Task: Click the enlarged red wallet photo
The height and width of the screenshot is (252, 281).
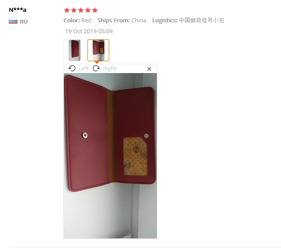Action: 110,156
